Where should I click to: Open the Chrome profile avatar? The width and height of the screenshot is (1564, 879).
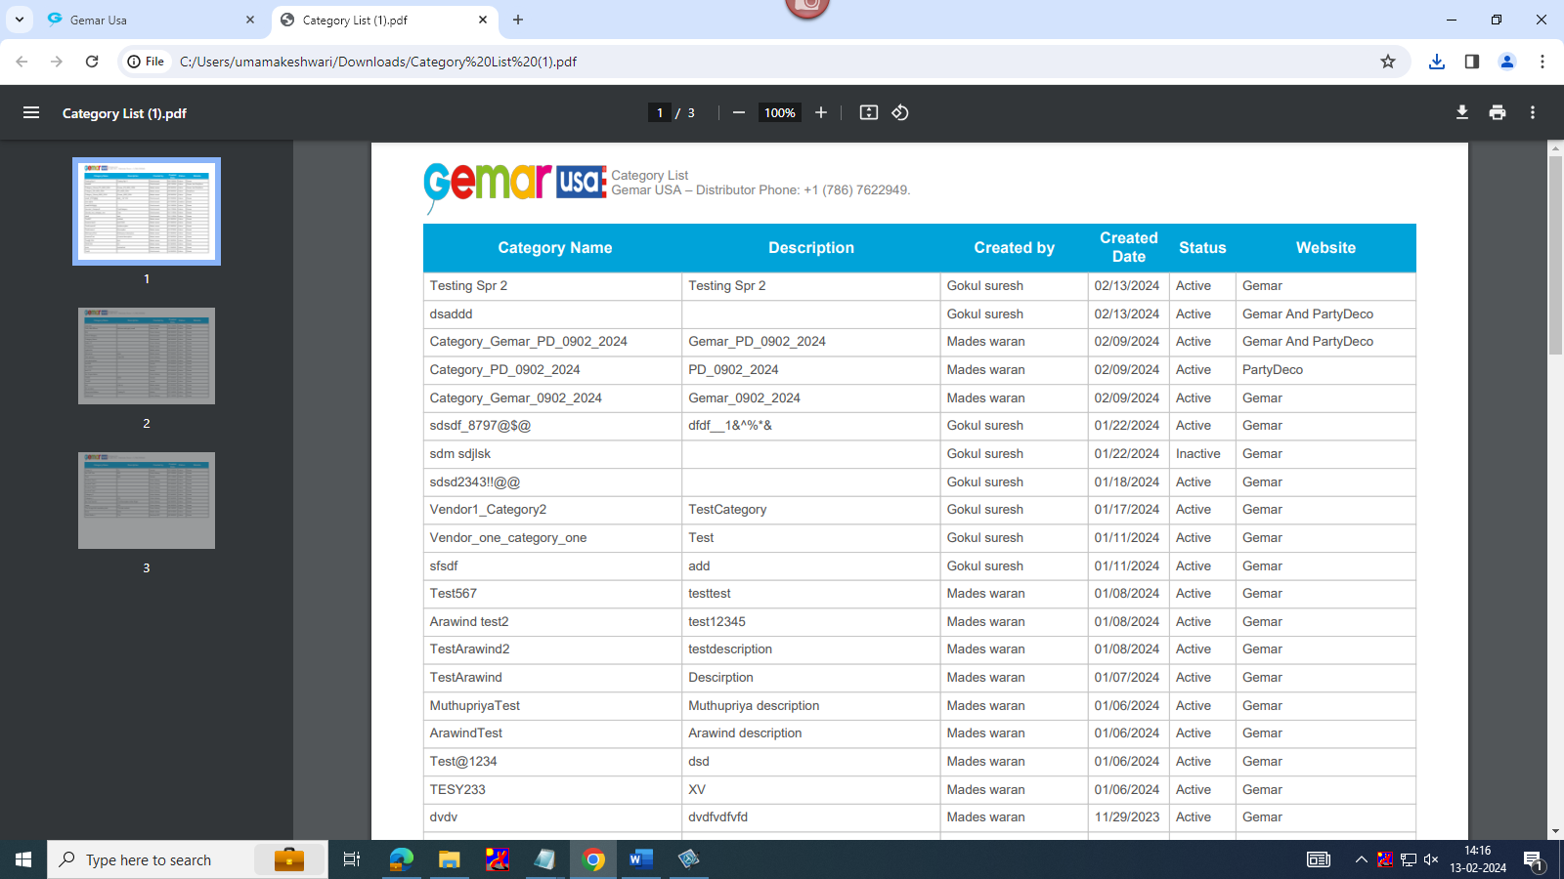click(x=1507, y=62)
